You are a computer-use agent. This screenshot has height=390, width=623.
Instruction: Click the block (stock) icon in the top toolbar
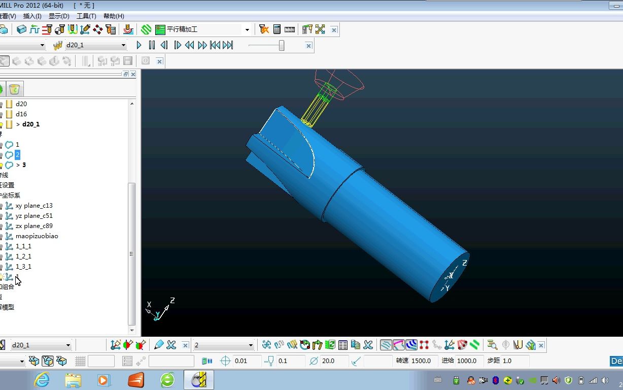point(21,29)
